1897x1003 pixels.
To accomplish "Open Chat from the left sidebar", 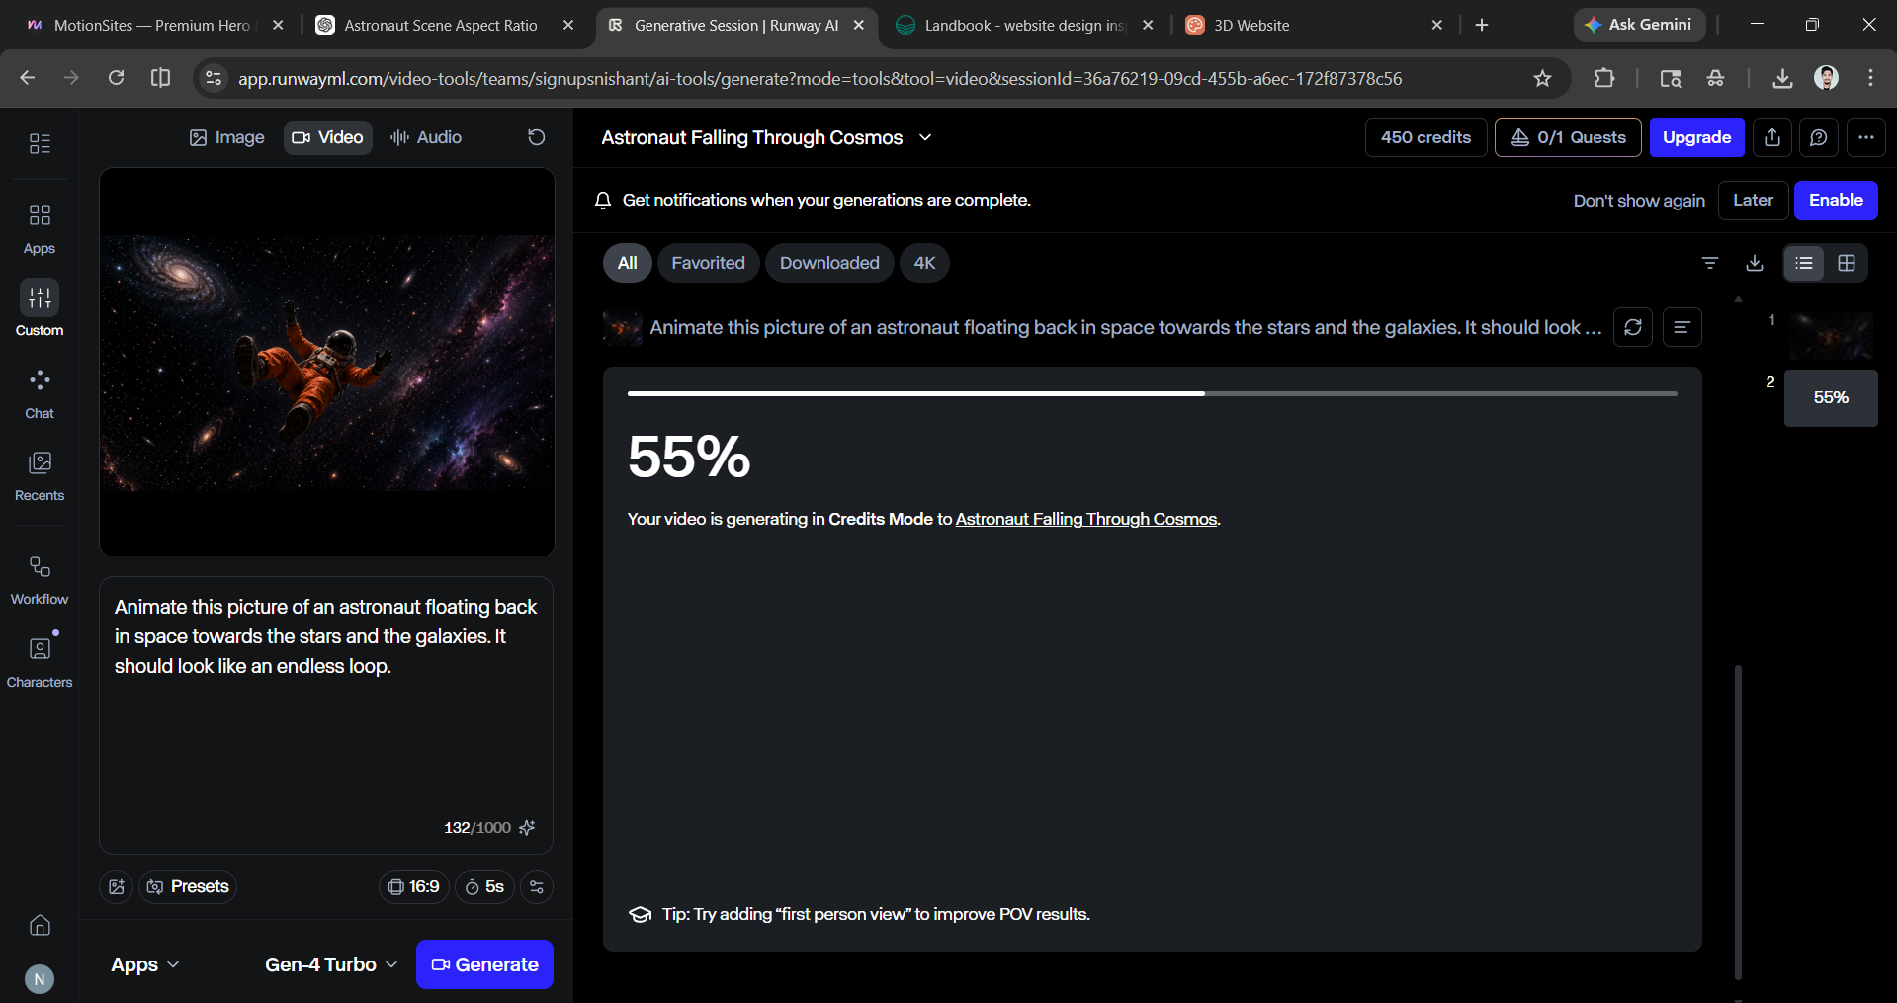I will coord(40,393).
